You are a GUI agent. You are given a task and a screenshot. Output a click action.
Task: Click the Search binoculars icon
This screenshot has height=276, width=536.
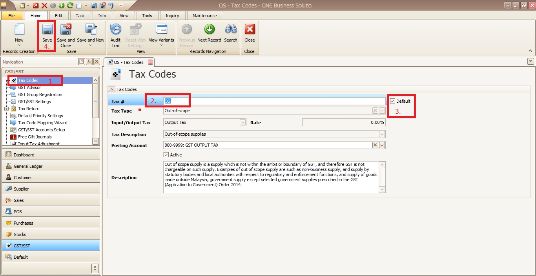[x=231, y=29]
